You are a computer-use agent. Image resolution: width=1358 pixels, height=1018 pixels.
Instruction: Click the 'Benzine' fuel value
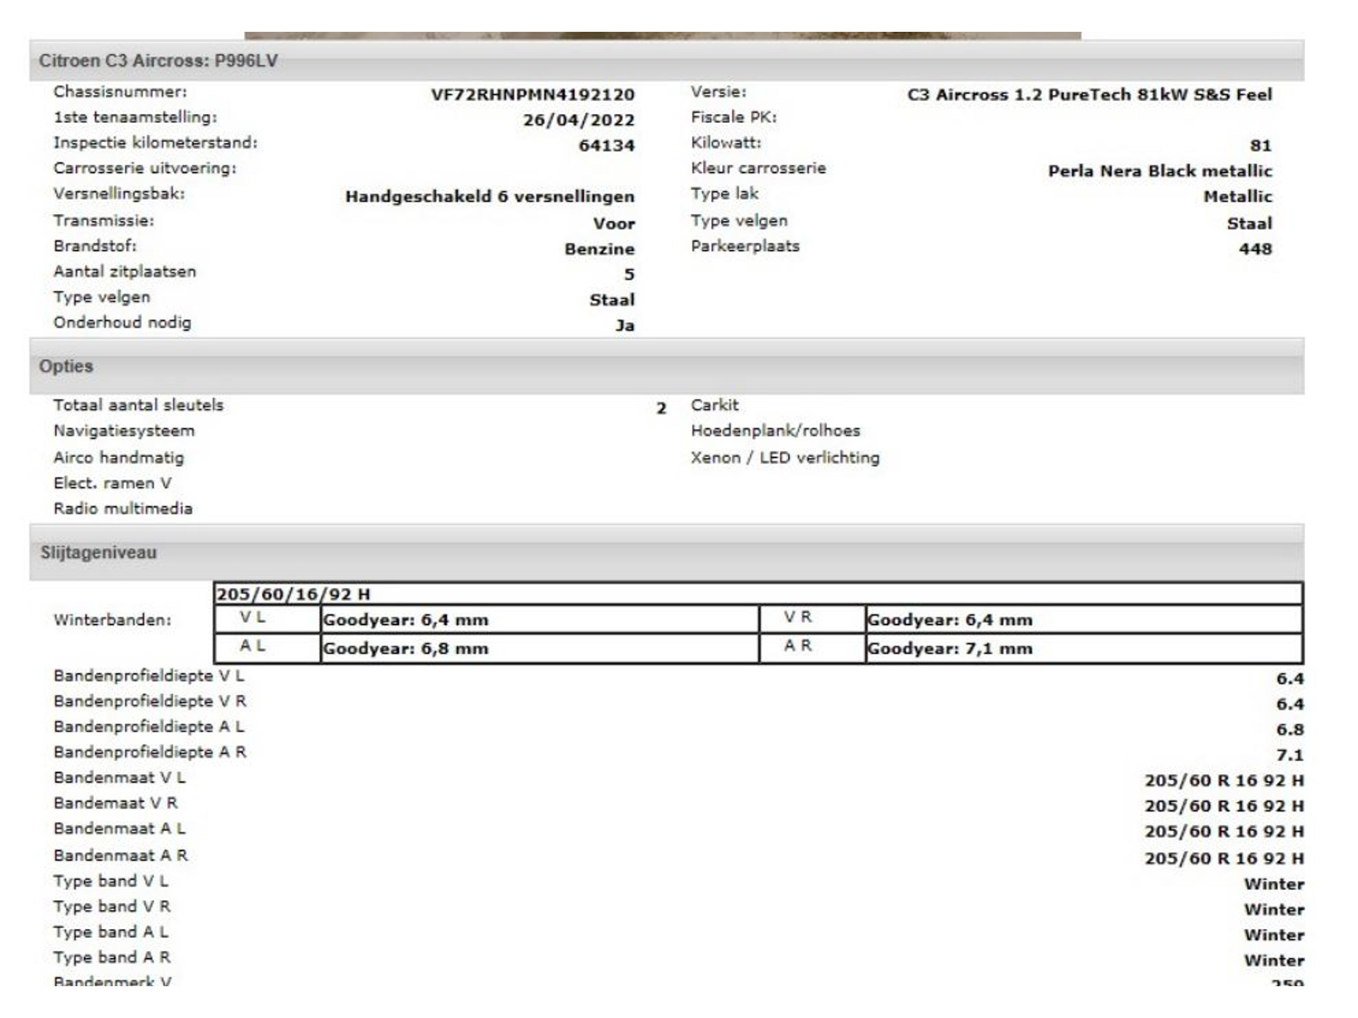click(x=599, y=249)
